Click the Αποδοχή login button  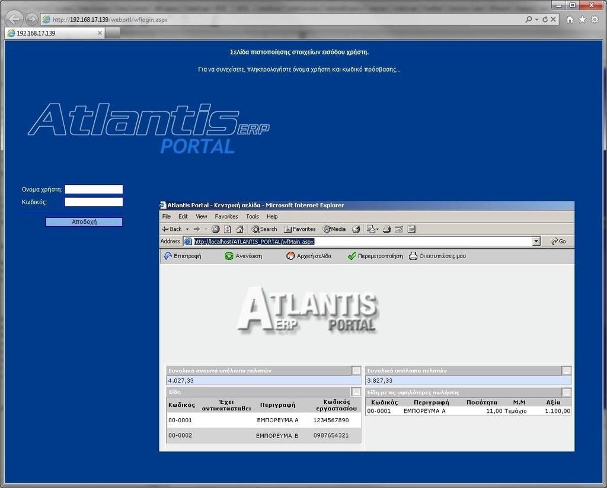pyautogui.click(x=84, y=221)
